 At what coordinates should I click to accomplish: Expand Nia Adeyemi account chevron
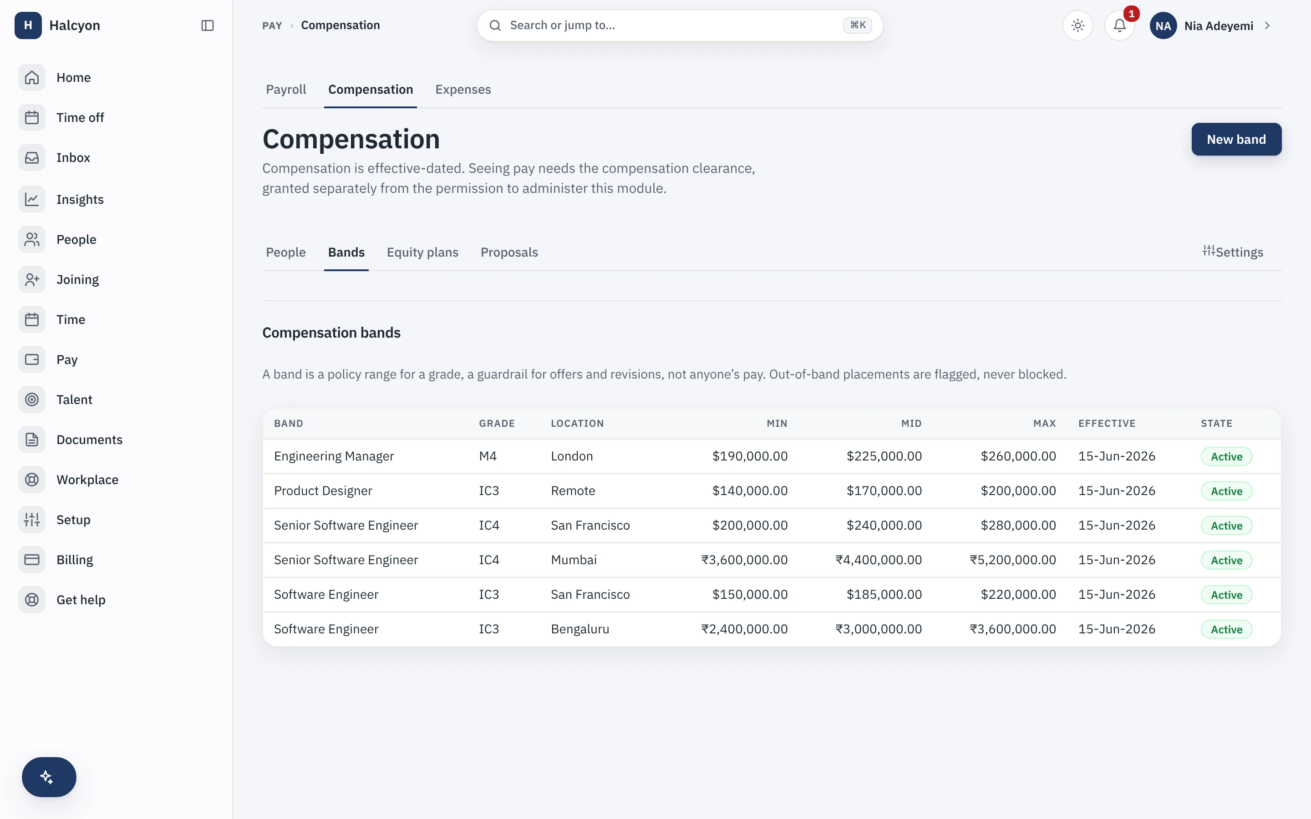point(1267,25)
